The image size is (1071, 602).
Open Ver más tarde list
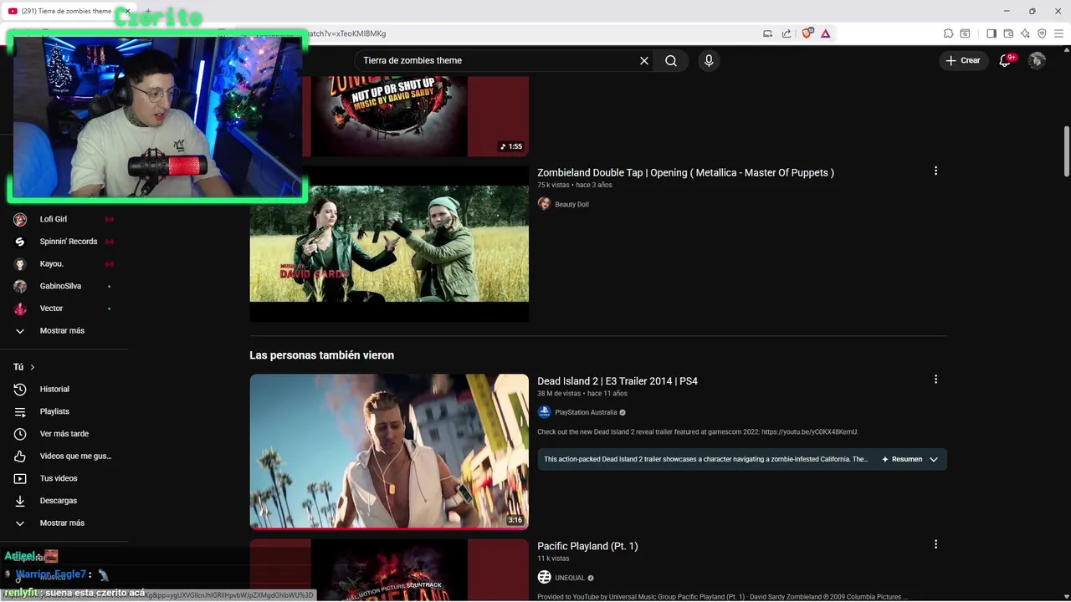(64, 434)
